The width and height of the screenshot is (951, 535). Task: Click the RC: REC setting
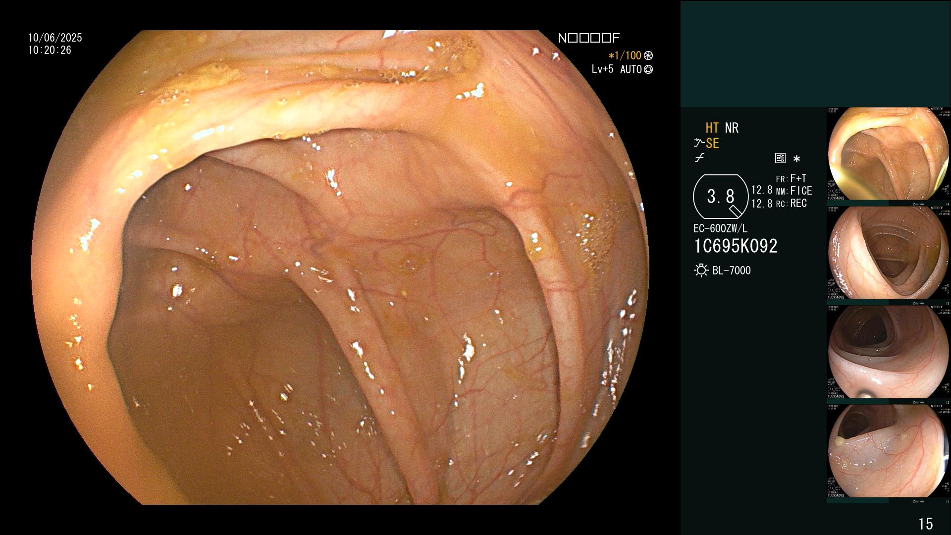pyautogui.click(x=792, y=203)
